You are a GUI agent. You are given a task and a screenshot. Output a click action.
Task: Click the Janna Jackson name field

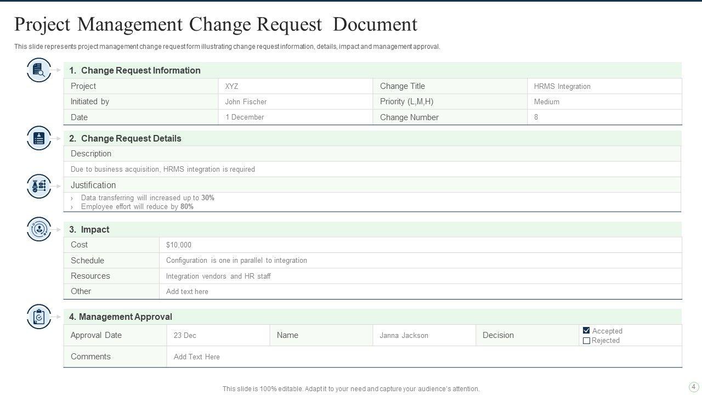click(404, 335)
